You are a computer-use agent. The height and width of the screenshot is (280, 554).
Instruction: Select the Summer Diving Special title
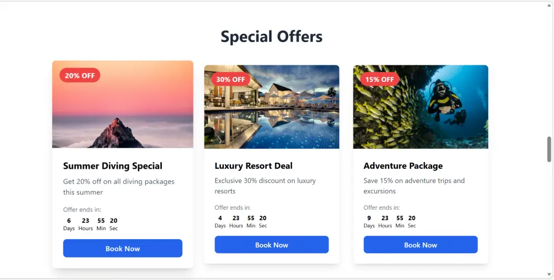click(x=112, y=166)
